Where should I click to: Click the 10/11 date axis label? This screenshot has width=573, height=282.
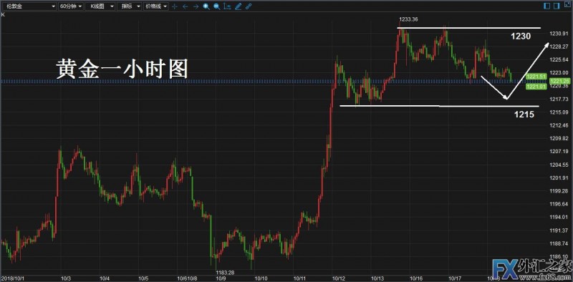[299, 278]
